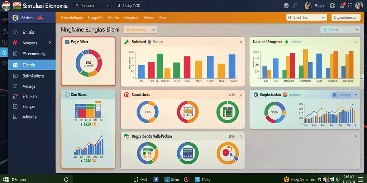367x183 pixels.
Task: Click the search field in orange bar
Action: tap(306, 18)
